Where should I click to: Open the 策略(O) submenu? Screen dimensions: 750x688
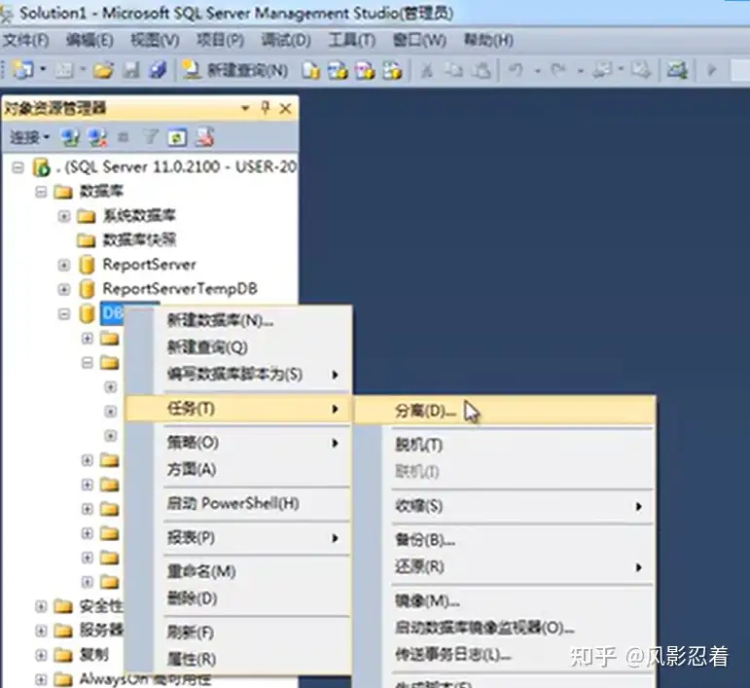tap(238, 443)
